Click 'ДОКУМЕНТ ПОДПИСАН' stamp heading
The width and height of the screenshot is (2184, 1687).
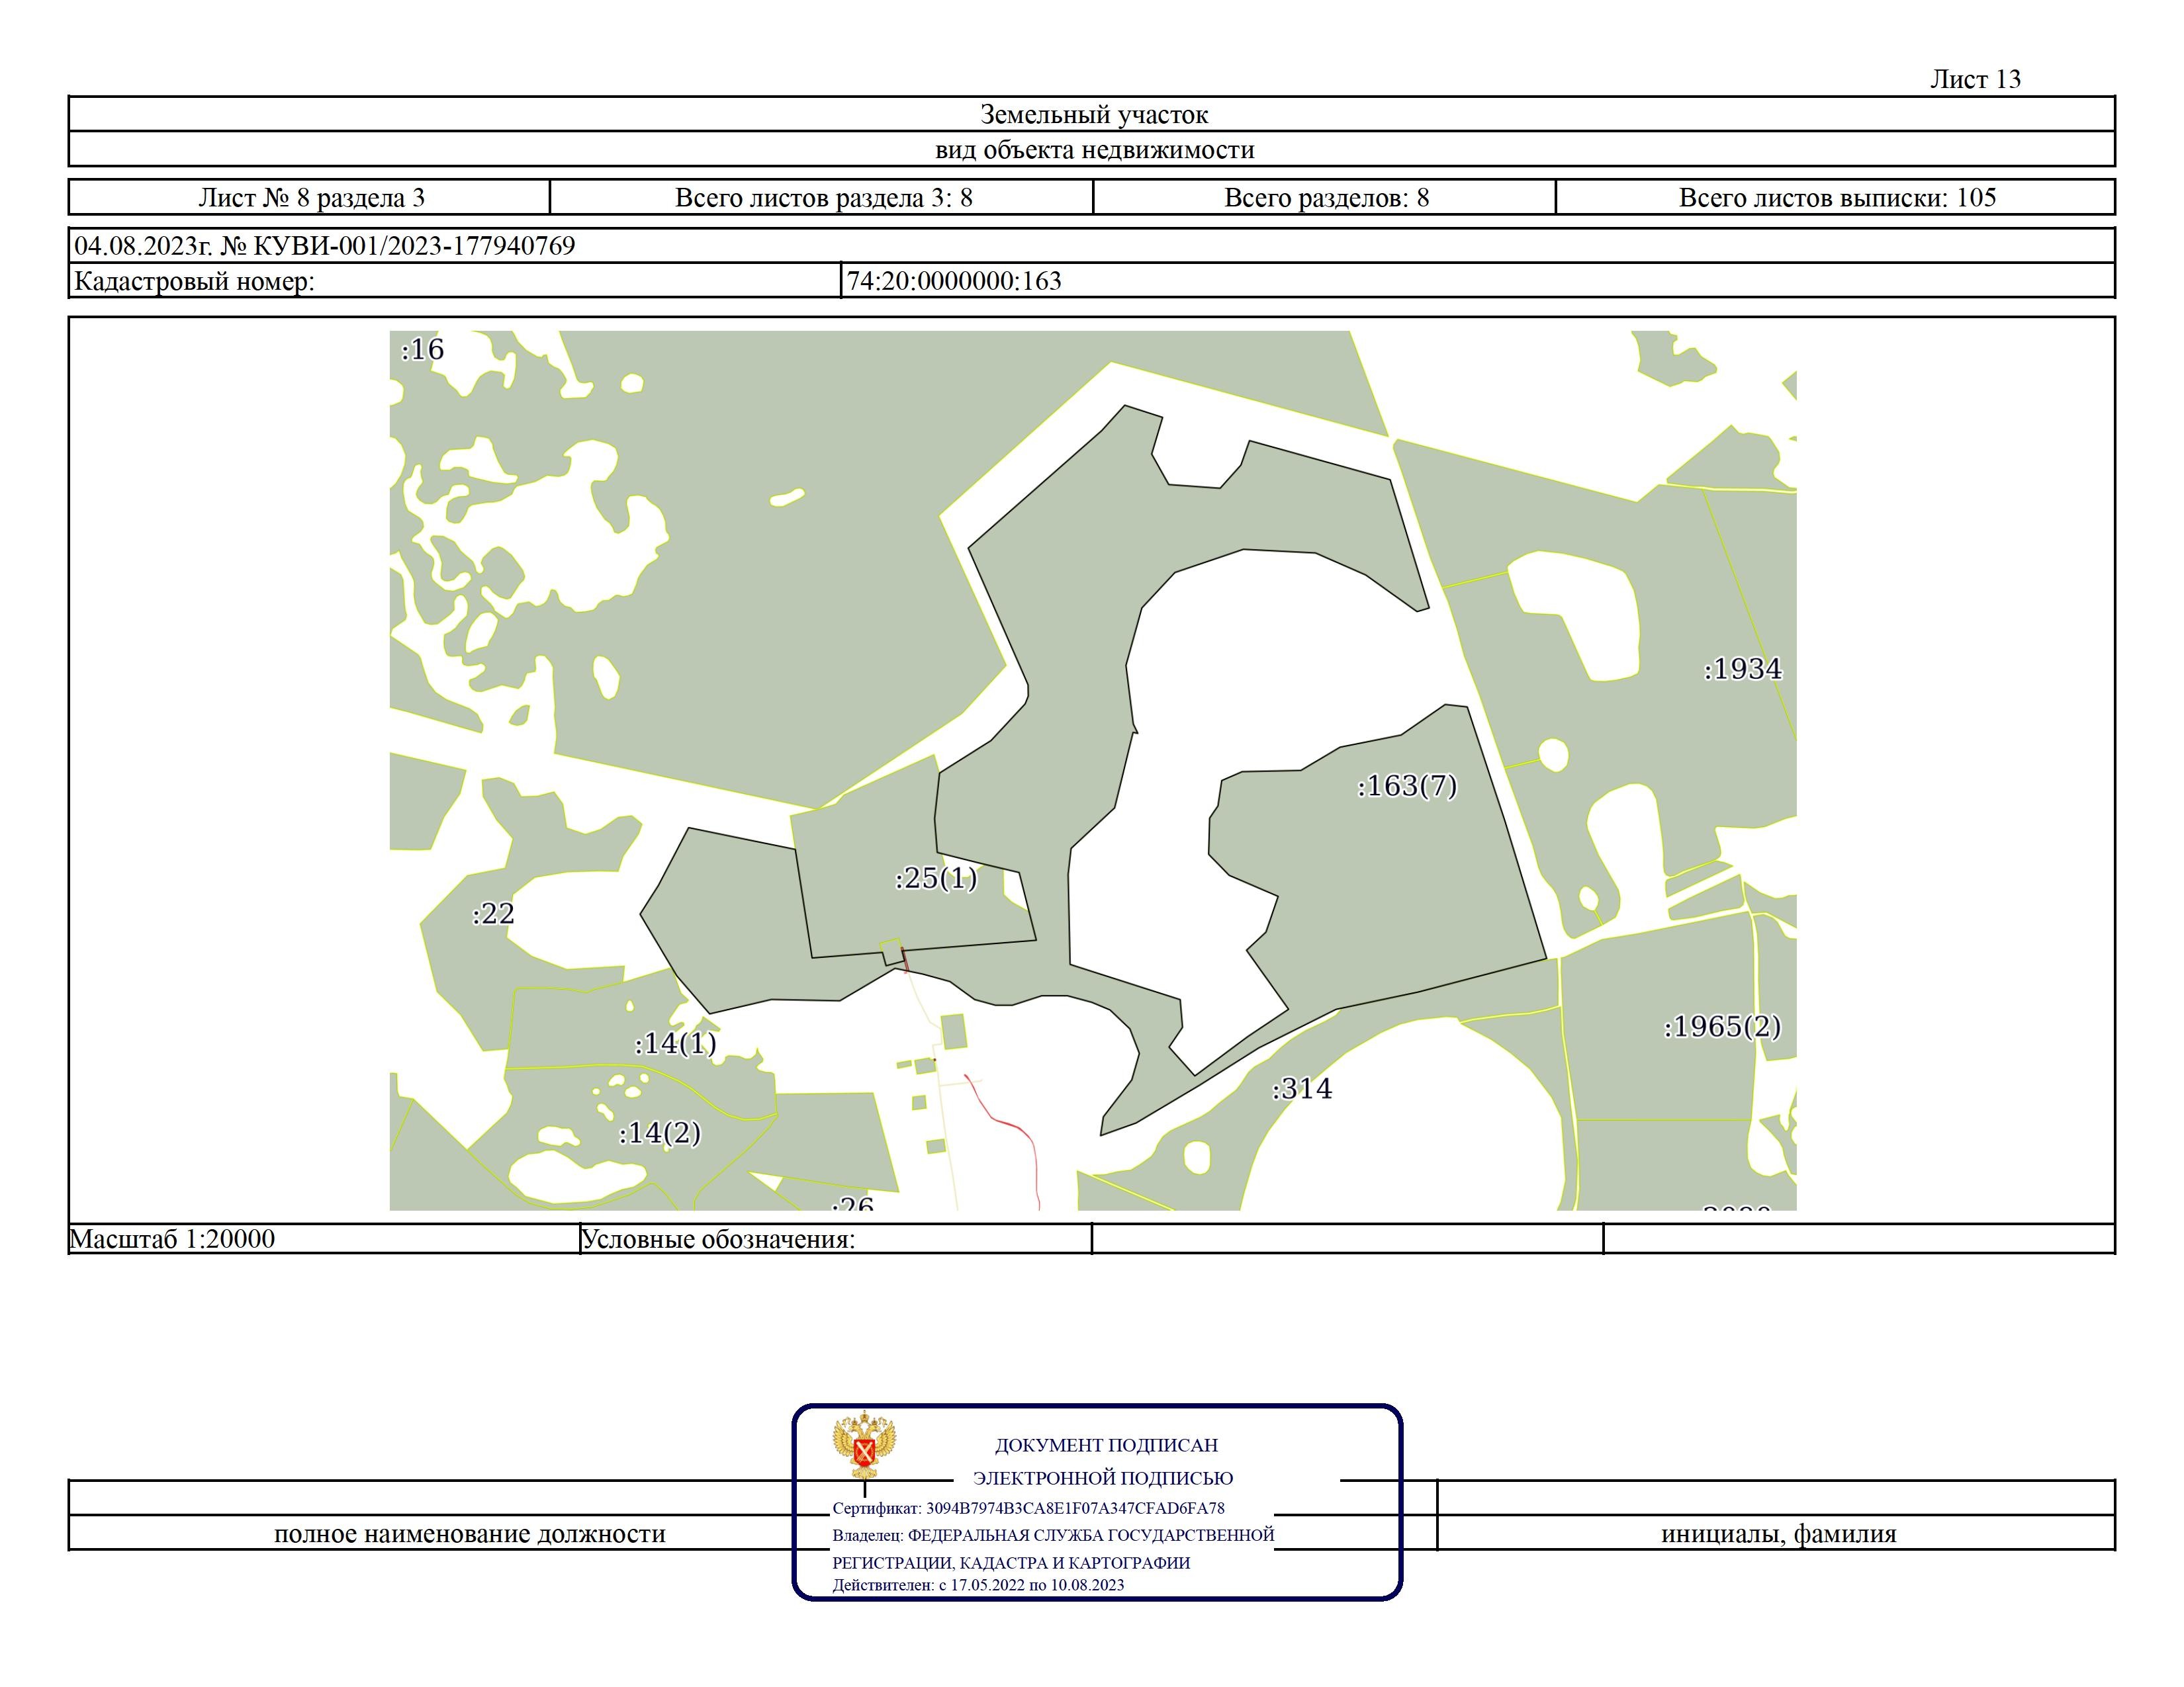click(1106, 1445)
